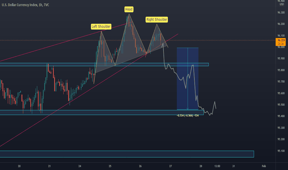Viewport: 288px width, 170px height.
Task: Click the 13:00 time axis label
Action: (x=217, y=166)
